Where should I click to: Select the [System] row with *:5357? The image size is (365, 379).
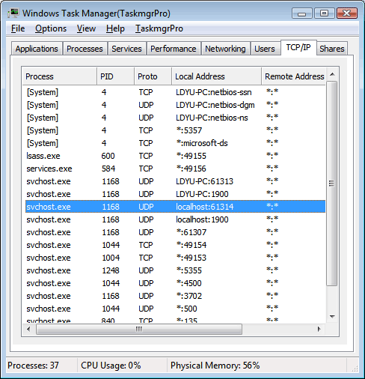[175, 130]
